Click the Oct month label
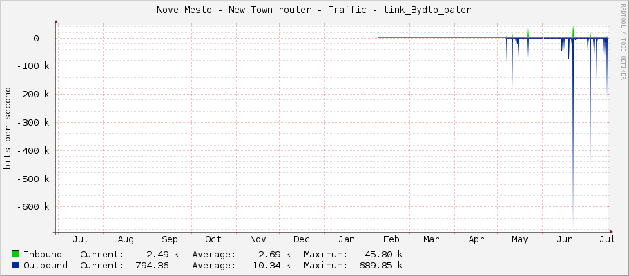This screenshot has width=629, height=276. pos(213,239)
